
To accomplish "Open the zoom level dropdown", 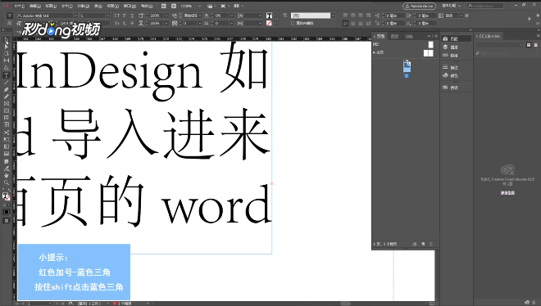I will click(x=200, y=6).
